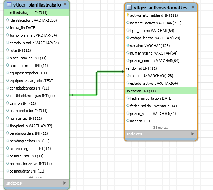213x190 pixels.
Task: Click the diamond icon beside userconductor
Action: pos(8,110)
